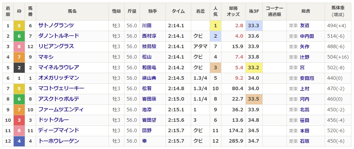Click the horse name リビアングラス
This screenshot has width=354, height=149.
[x=56, y=46]
